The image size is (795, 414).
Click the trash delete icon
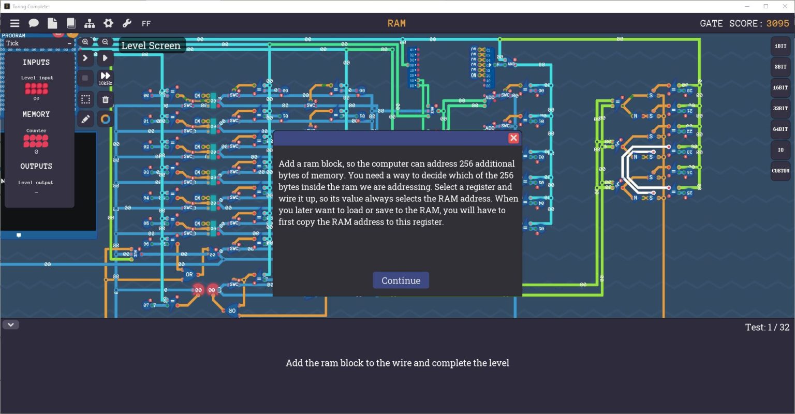[x=105, y=99]
